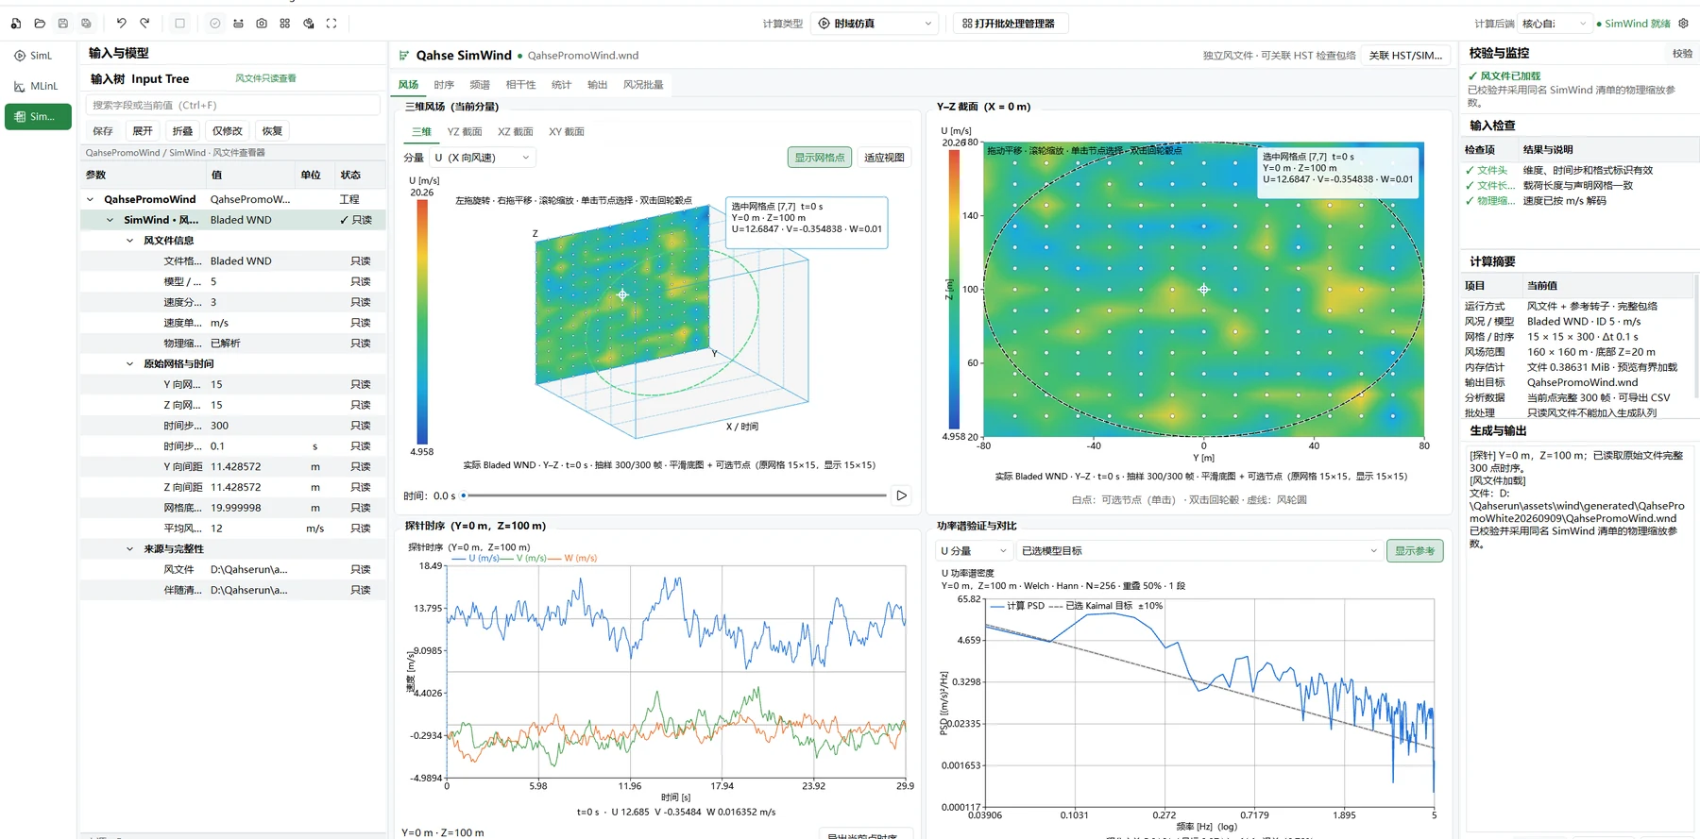Click the new file icon in toolbar
Screen dimensions: 1700x839
pyautogui.click(x=16, y=24)
